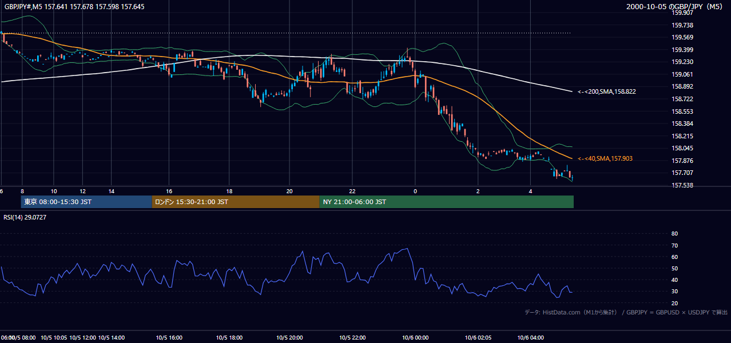Click the 10/5 10:05 date label at bottom
This screenshot has height=343, width=731.
click(54, 338)
